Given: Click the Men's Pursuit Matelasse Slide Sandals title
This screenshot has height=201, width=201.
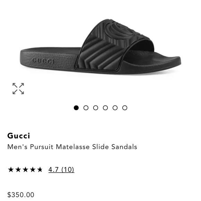Looking at the screenshot, I should point(72,147).
